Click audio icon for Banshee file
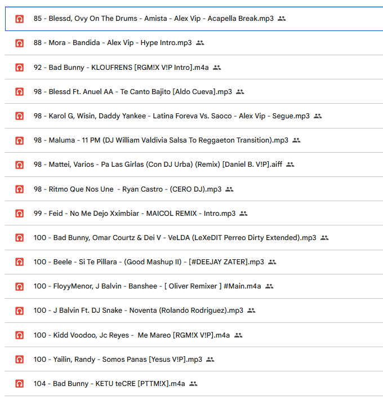The height and width of the screenshot is (399, 383). pyautogui.click(x=20, y=286)
